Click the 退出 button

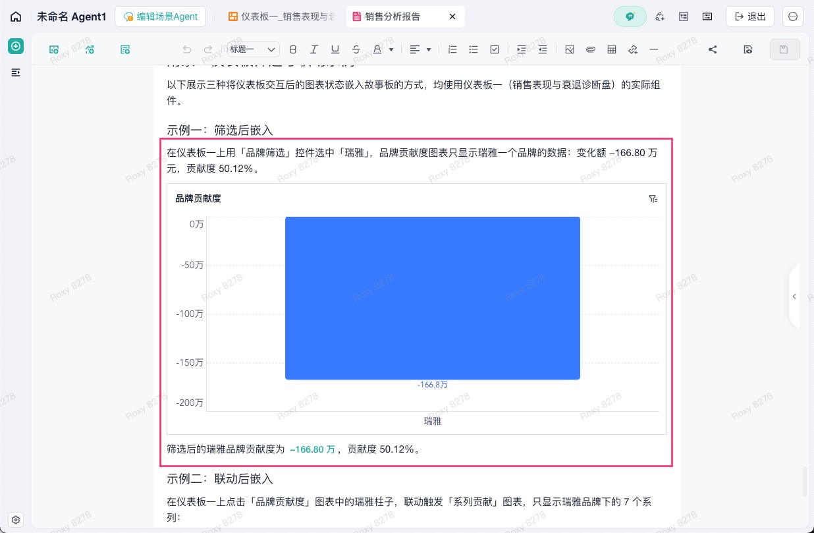point(750,16)
